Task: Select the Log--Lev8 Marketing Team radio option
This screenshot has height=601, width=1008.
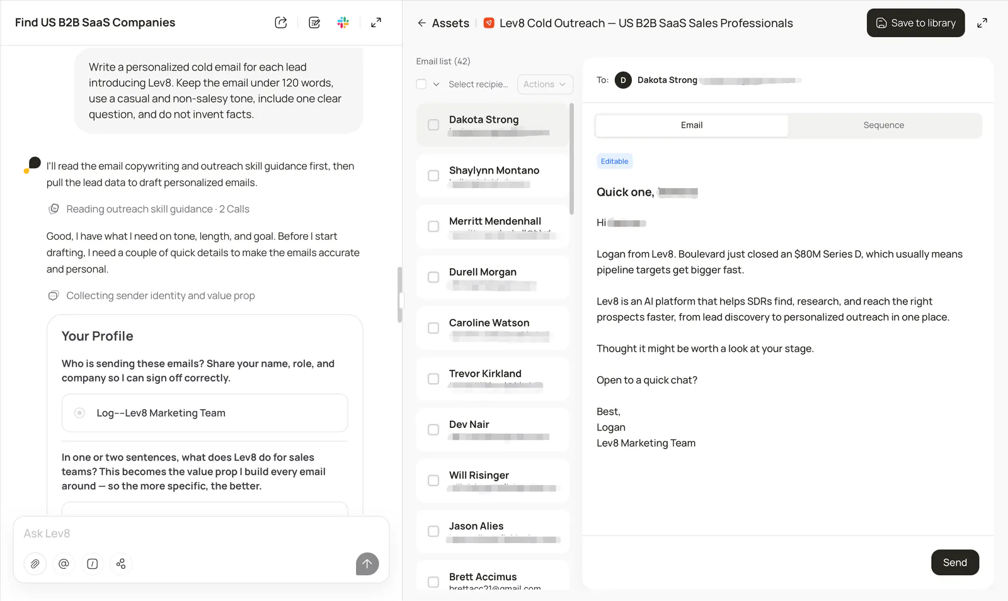Action: tap(79, 413)
